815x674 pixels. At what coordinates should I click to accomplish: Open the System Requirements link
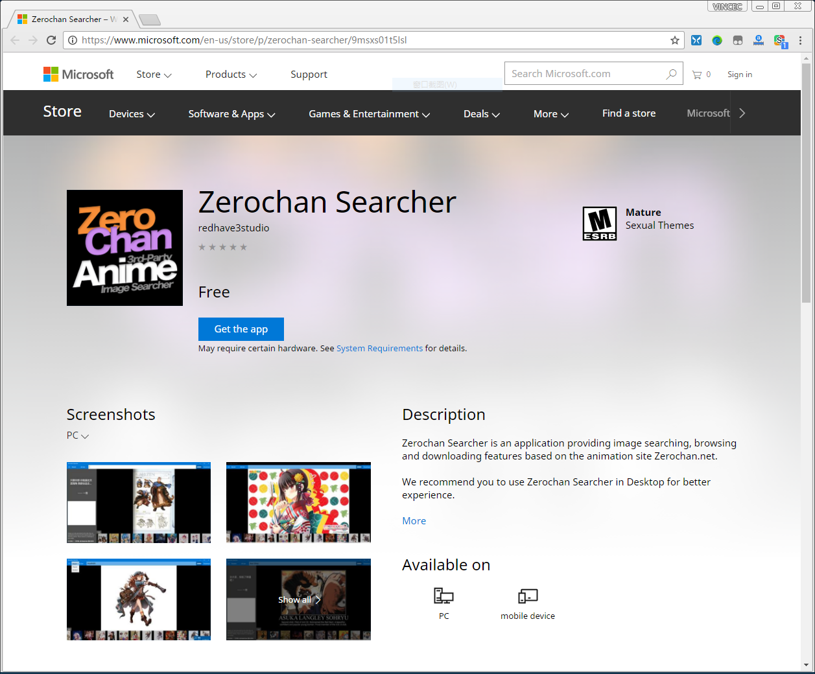(379, 349)
